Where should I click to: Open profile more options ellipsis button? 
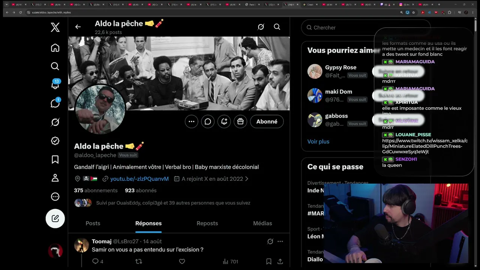[191, 121]
